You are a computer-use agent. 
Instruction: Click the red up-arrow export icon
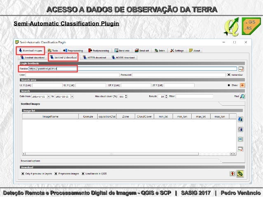[232, 174]
